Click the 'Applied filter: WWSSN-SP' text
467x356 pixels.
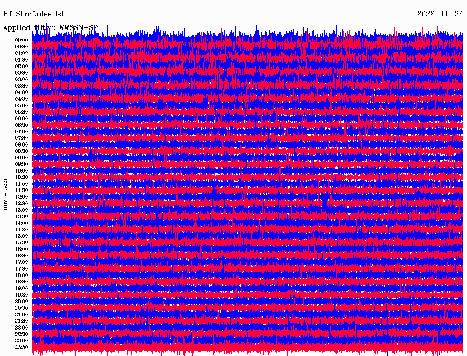click(x=50, y=28)
